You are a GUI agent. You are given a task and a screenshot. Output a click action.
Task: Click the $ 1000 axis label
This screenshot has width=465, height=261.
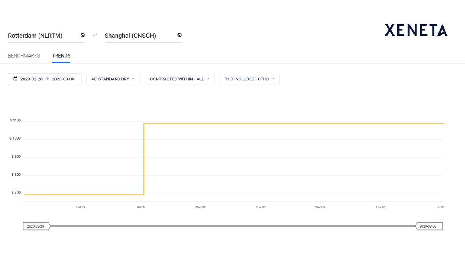(15, 138)
